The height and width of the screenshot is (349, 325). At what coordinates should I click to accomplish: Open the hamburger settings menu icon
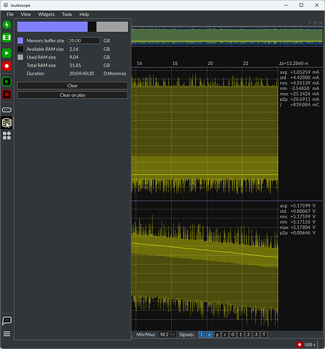7,334
